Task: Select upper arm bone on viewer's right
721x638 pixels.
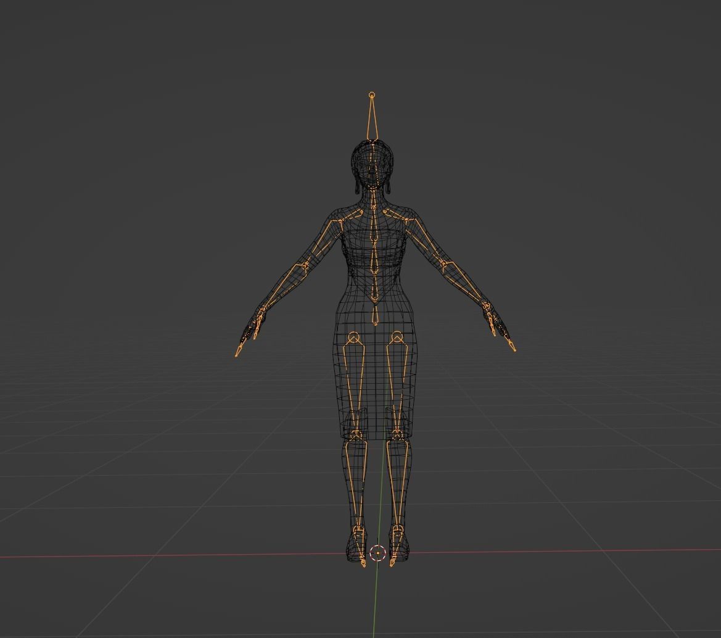Action: click(x=426, y=242)
